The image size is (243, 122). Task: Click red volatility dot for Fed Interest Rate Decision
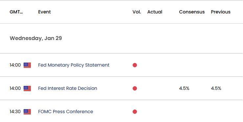(x=135, y=89)
